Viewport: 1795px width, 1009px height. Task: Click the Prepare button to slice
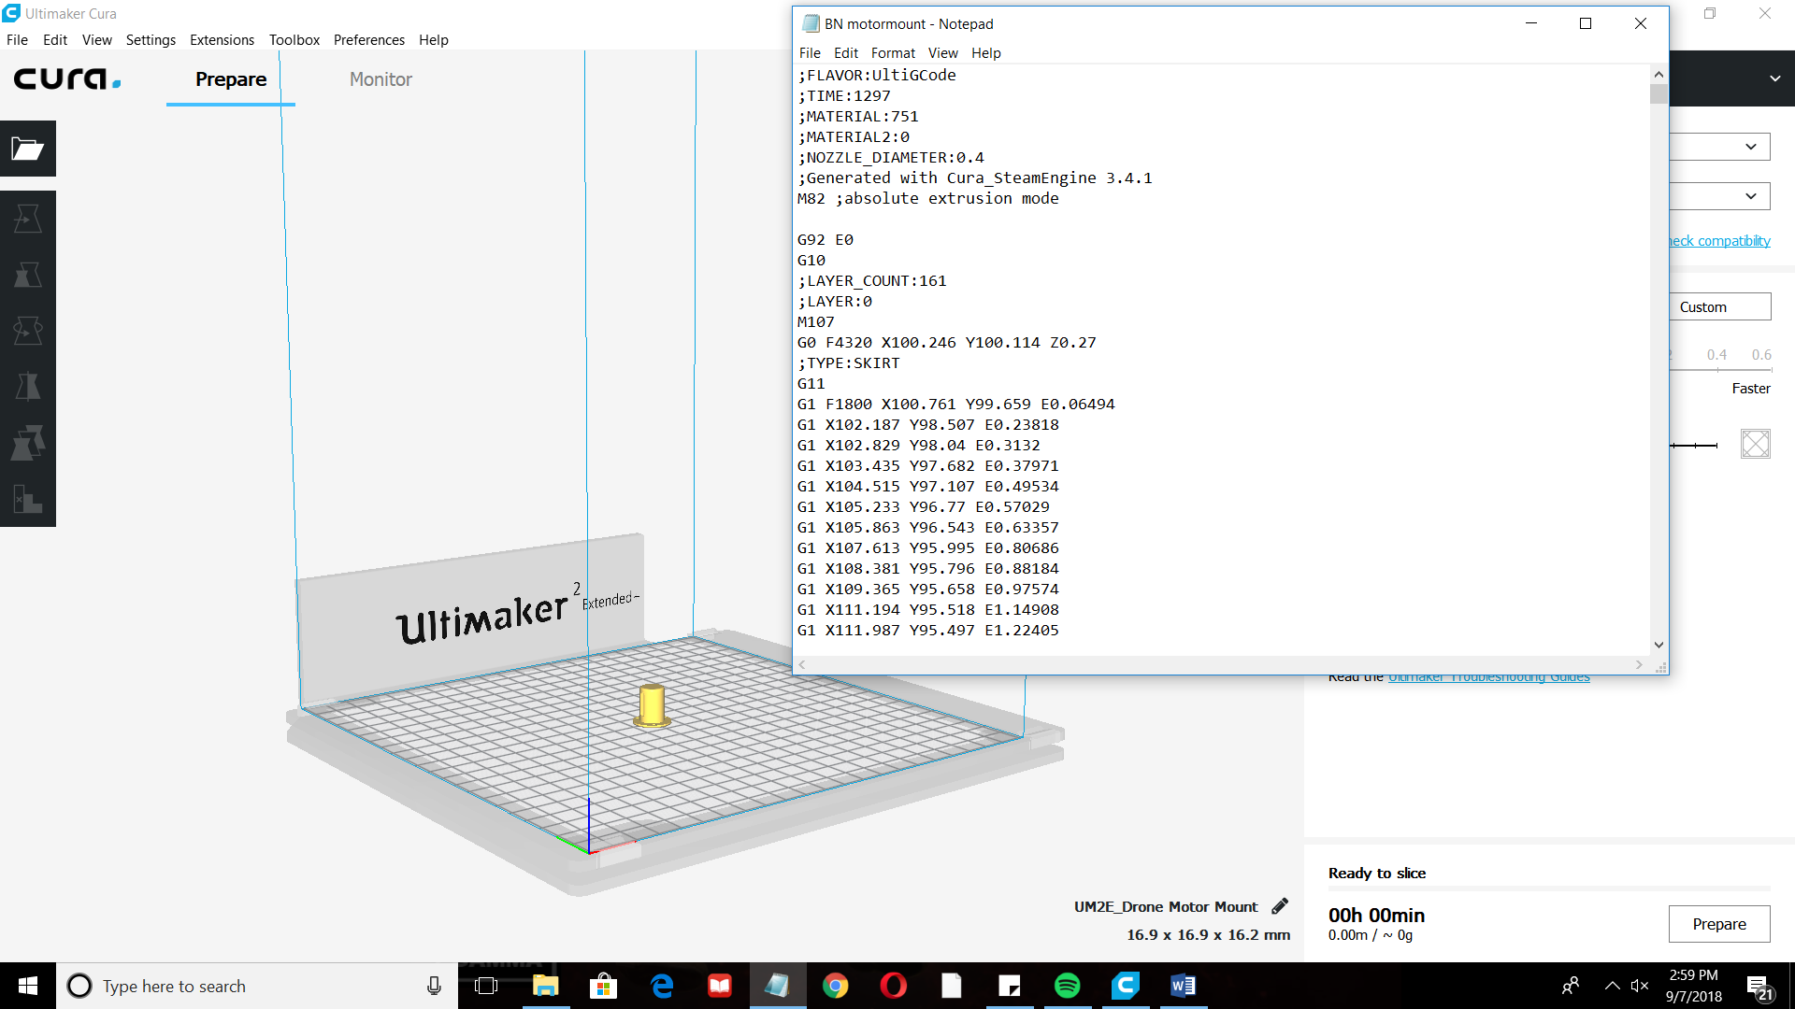[1718, 924]
